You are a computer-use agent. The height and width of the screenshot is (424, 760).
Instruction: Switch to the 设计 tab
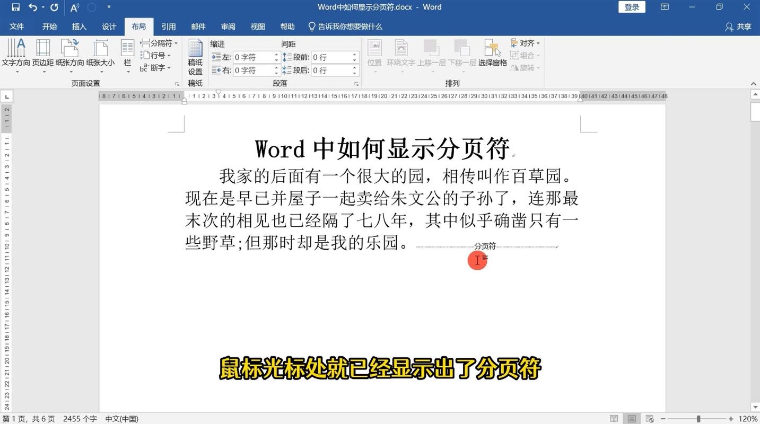109,26
